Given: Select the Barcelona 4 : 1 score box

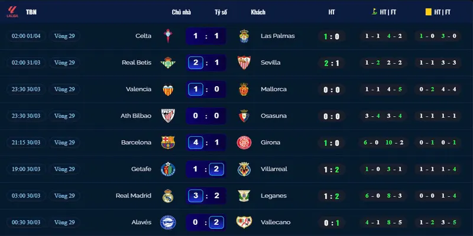Looking at the screenshot, I should 206,142.
